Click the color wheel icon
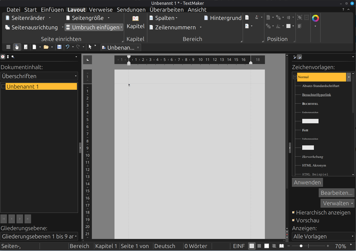The width and height of the screenshot is (356, 251). coord(315,18)
